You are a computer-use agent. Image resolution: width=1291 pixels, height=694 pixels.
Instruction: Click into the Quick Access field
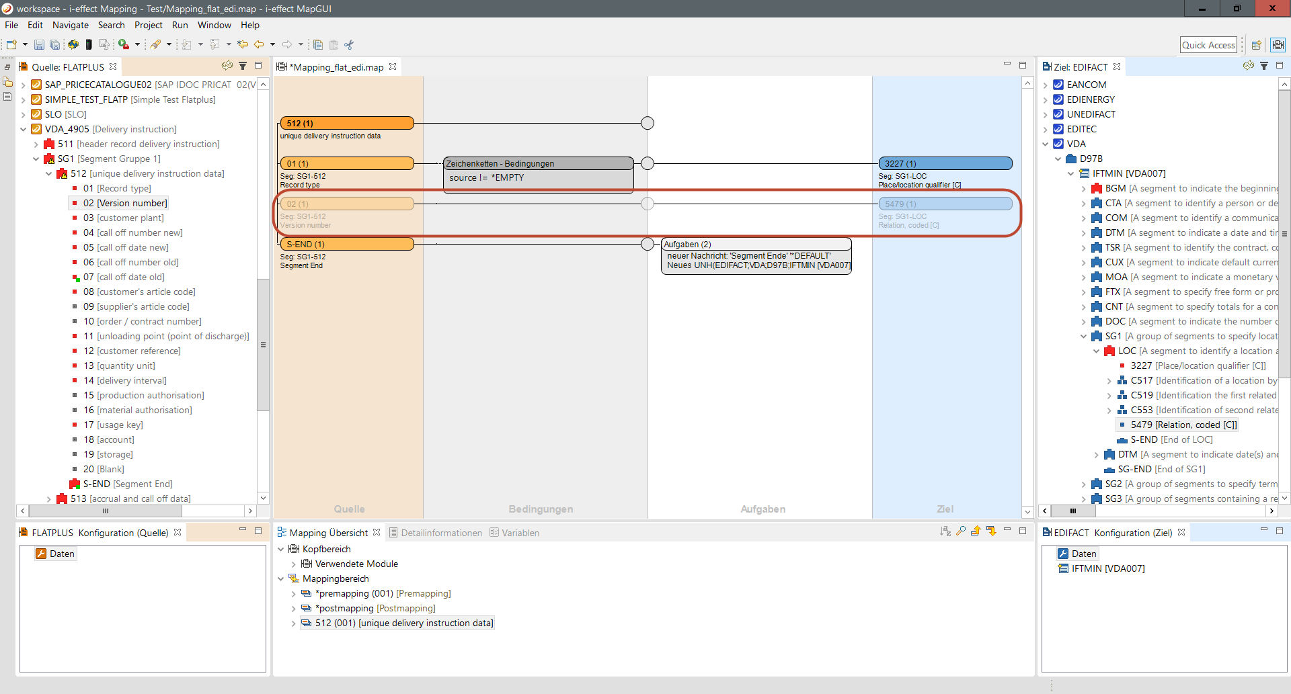(x=1208, y=45)
